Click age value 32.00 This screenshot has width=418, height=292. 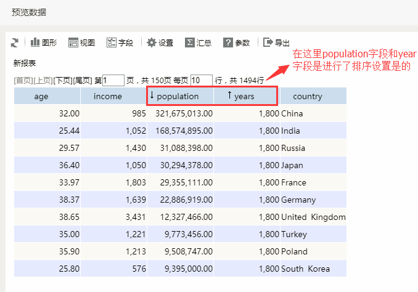coord(69,113)
